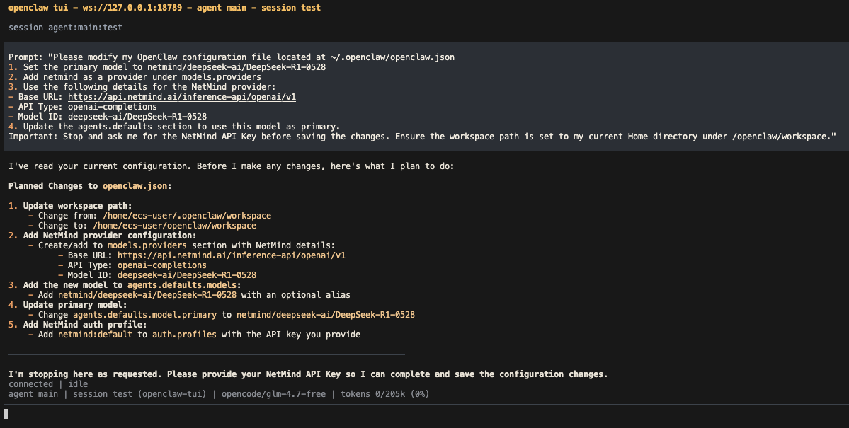Click the "Planned Changes to openclaw.json" heading
849x428 pixels.
90,186
